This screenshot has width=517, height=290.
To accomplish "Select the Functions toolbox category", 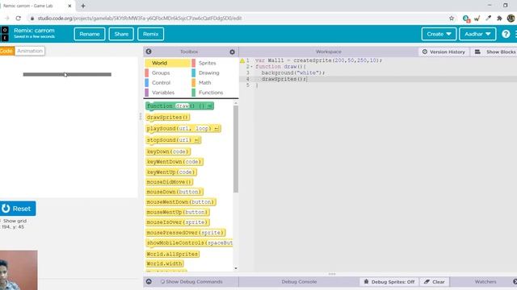I will pyautogui.click(x=214, y=93).
